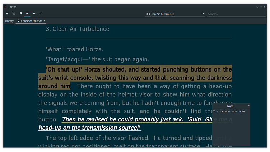This screenshot has height=152, width=270.
Task: Switch to the Library tab
Action: 9,21
